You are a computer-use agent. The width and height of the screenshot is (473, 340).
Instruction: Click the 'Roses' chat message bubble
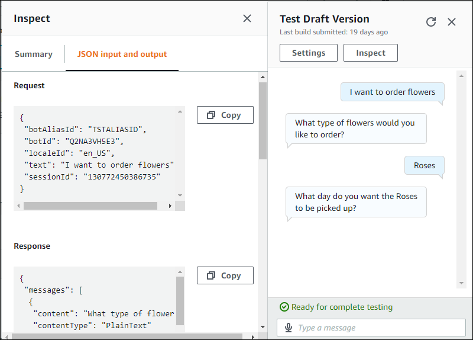(424, 165)
